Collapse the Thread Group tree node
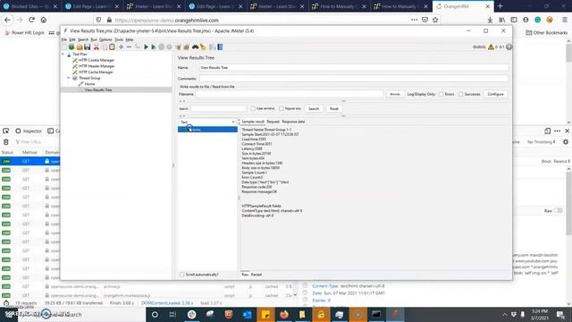Image resolution: width=572 pixels, height=322 pixels. tap(69, 78)
